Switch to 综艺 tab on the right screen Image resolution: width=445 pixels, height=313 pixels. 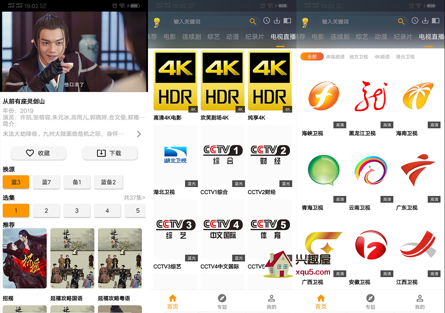click(362, 37)
